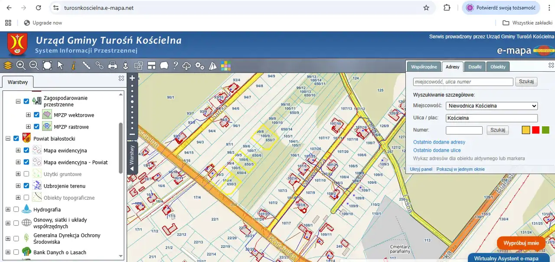Select the zoom out magnifier tool

click(x=34, y=65)
